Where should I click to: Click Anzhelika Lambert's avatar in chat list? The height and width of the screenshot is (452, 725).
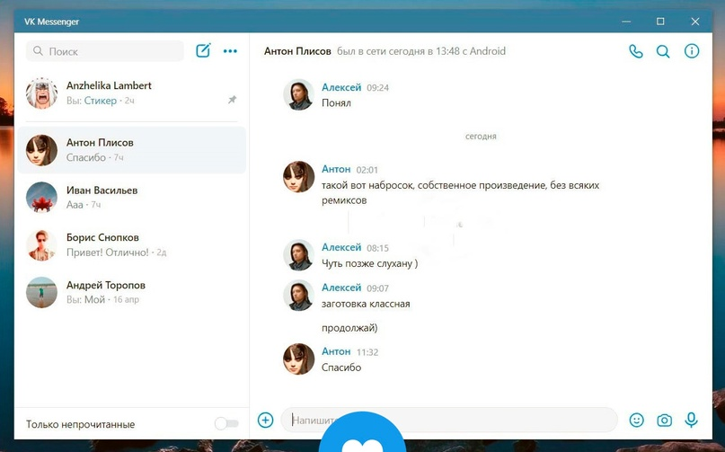[x=41, y=93]
